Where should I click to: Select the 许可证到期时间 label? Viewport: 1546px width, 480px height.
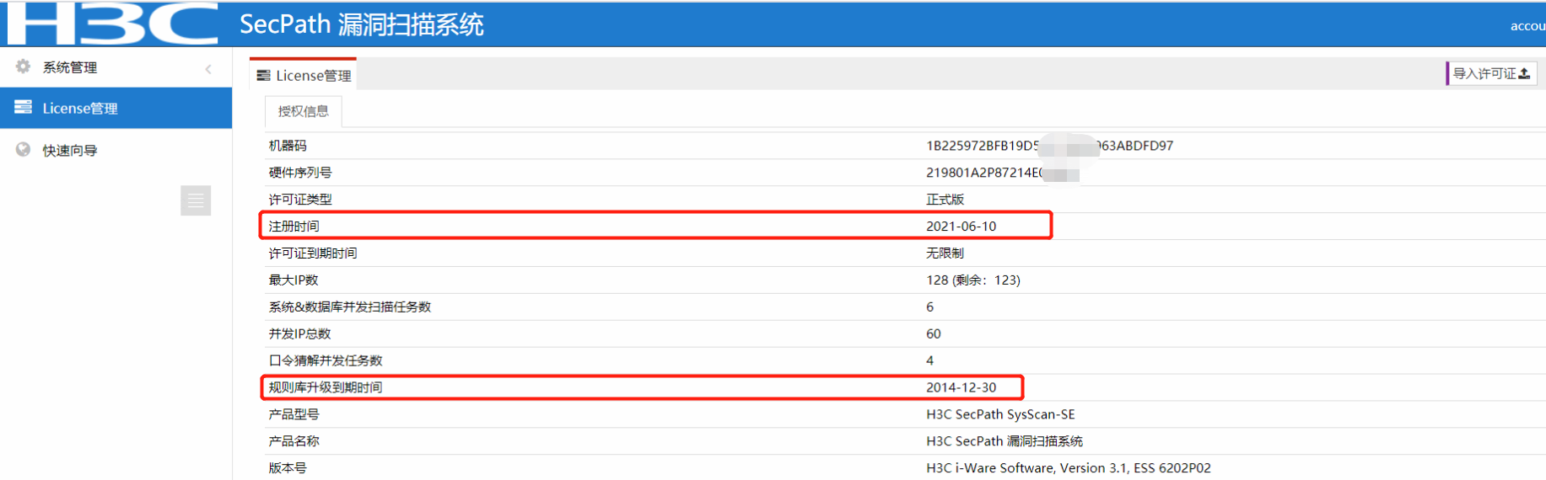pos(313,253)
